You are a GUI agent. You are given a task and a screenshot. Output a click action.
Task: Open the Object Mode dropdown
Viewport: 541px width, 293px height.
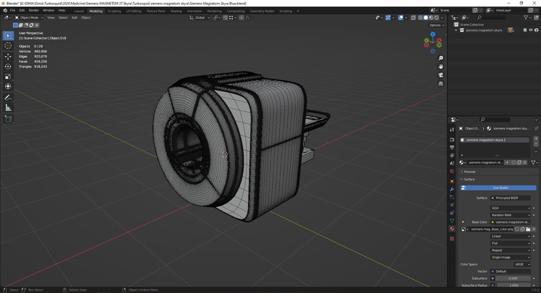29,18
